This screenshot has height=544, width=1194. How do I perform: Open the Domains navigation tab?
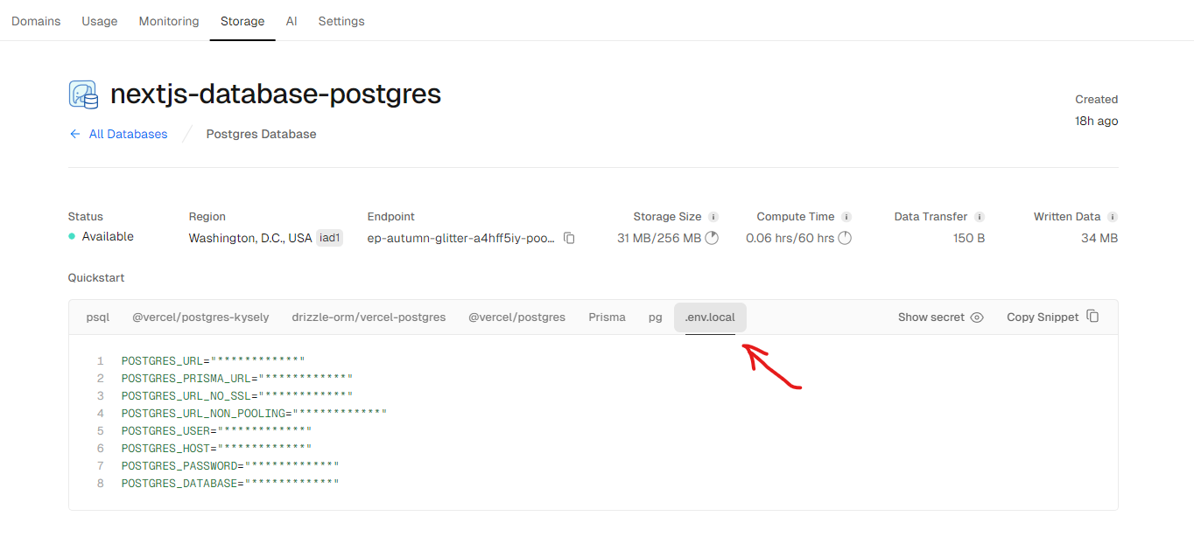click(x=36, y=21)
